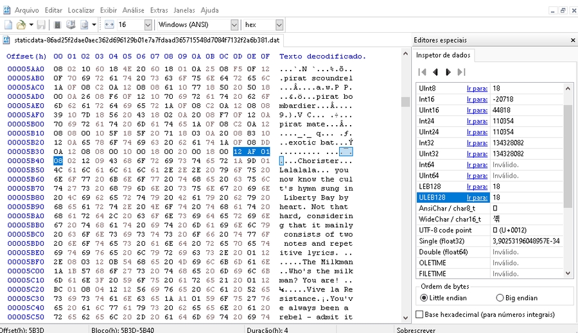Step to previous byte in data inspector
This screenshot has width=578, height=333.
pyautogui.click(x=435, y=72)
